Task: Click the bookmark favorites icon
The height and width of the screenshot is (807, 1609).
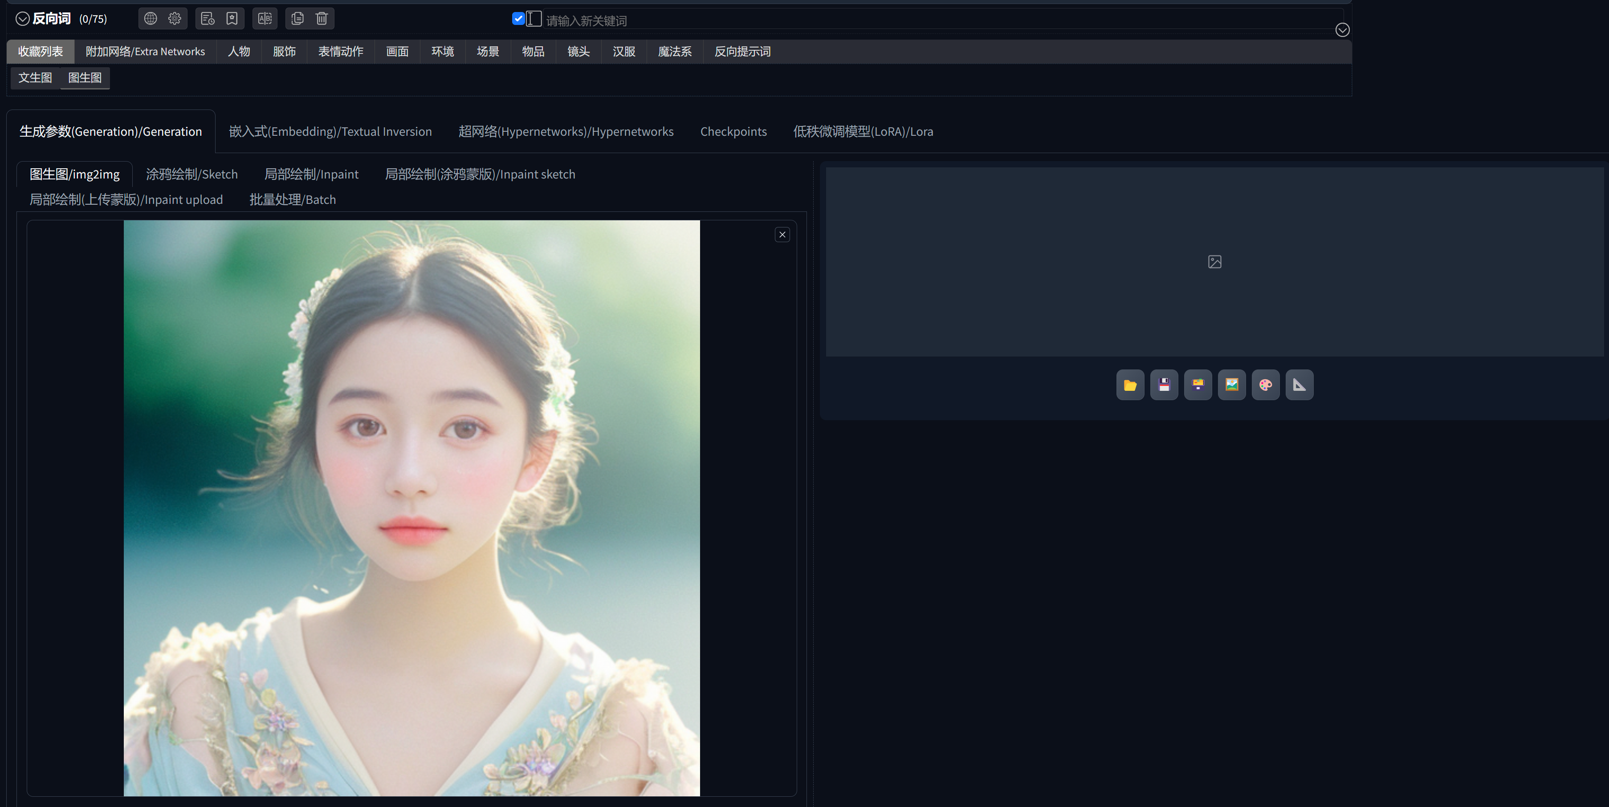Action: pos(232,19)
